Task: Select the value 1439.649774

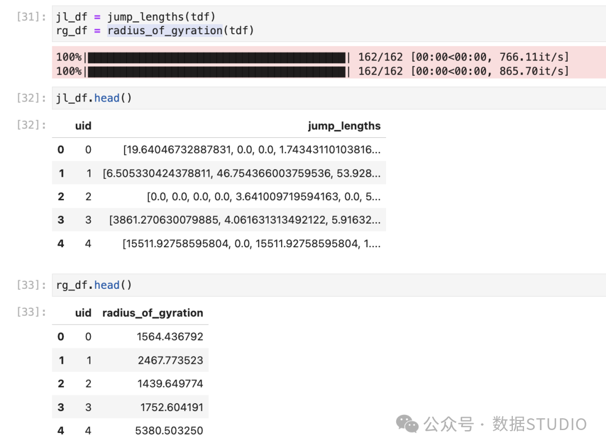Action: pyautogui.click(x=170, y=384)
